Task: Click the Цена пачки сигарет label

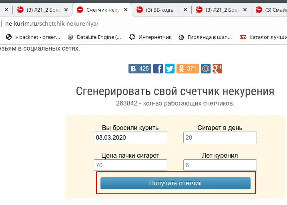Action: pyautogui.click(x=130, y=156)
